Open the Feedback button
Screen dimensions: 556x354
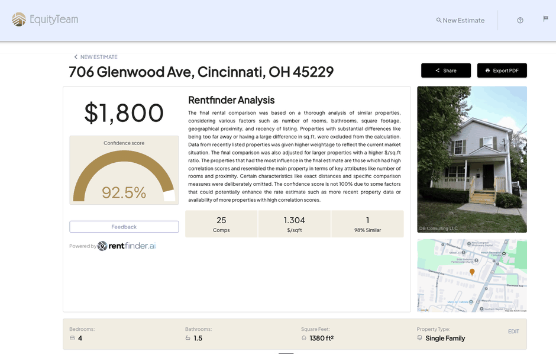(124, 227)
